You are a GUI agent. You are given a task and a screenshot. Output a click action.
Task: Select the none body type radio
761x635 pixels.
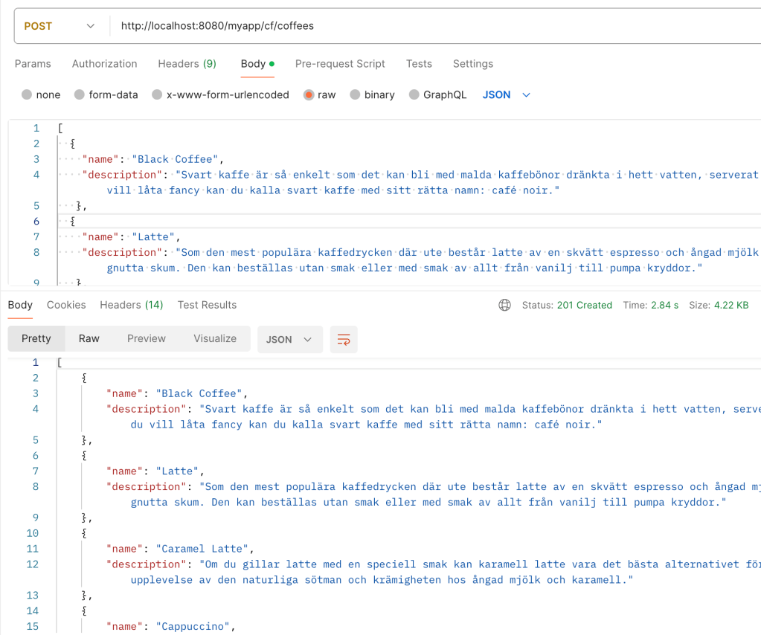tap(28, 95)
